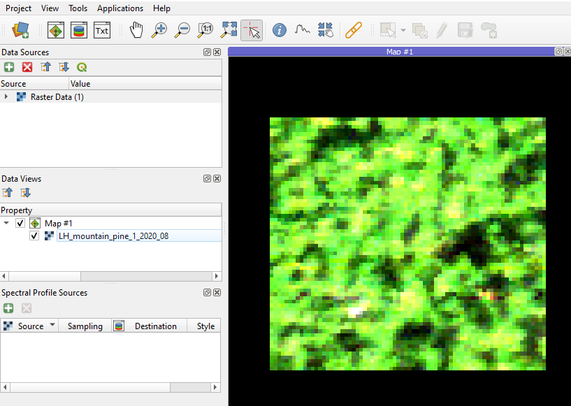Add a new spectral profile source
This screenshot has width=571, height=406.
tap(8, 308)
